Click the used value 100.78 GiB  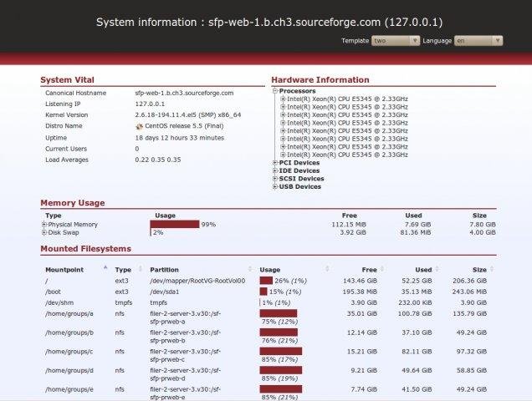pos(415,313)
